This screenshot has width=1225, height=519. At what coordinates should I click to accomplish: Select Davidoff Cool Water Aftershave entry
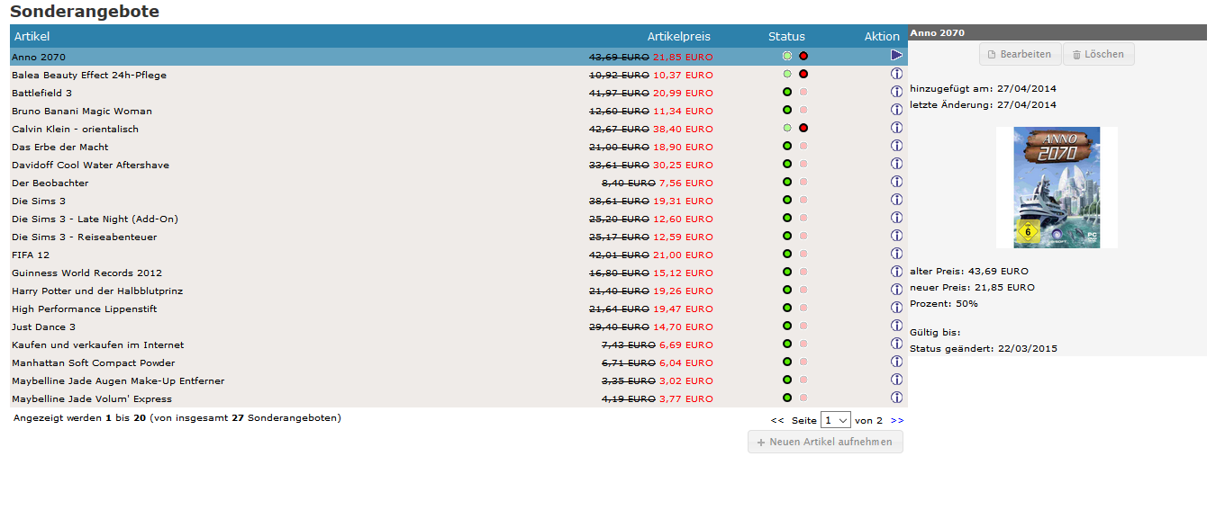(x=90, y=165)
